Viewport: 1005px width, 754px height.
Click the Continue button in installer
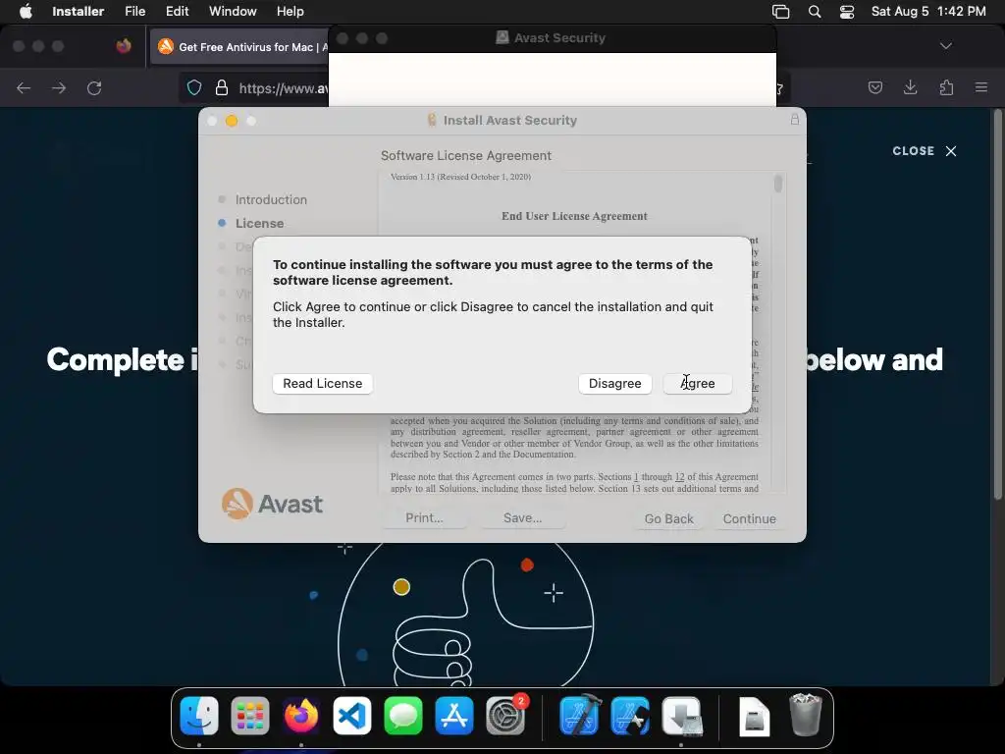coord(749,518)
